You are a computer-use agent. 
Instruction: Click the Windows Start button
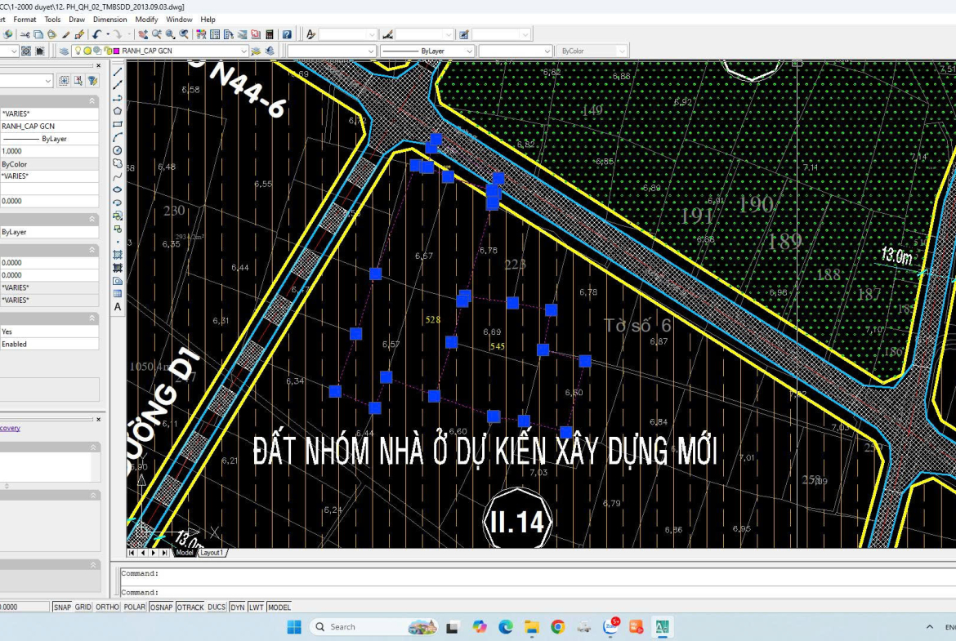[295, 627]
